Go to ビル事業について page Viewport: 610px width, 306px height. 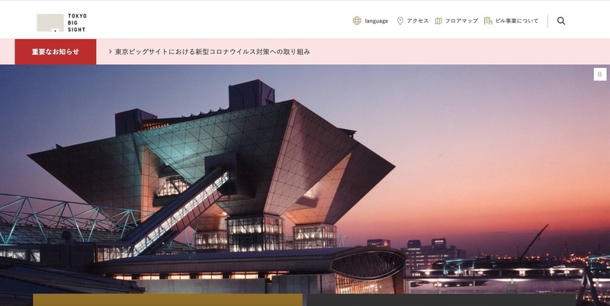(x=517, y=21)
